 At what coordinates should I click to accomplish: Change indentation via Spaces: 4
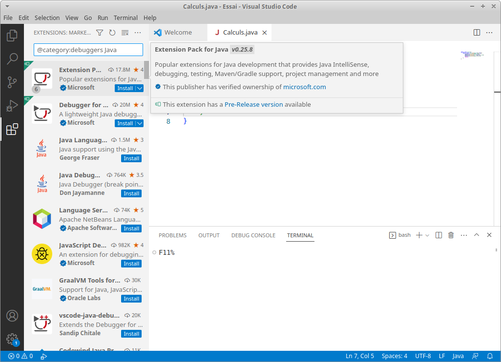click(x=394, y=356)
